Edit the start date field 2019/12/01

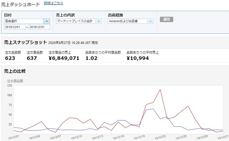coord(15,27)
